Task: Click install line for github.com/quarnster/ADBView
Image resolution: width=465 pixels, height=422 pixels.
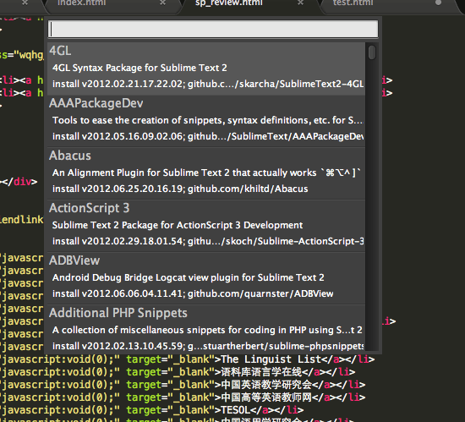Action: 193,293
